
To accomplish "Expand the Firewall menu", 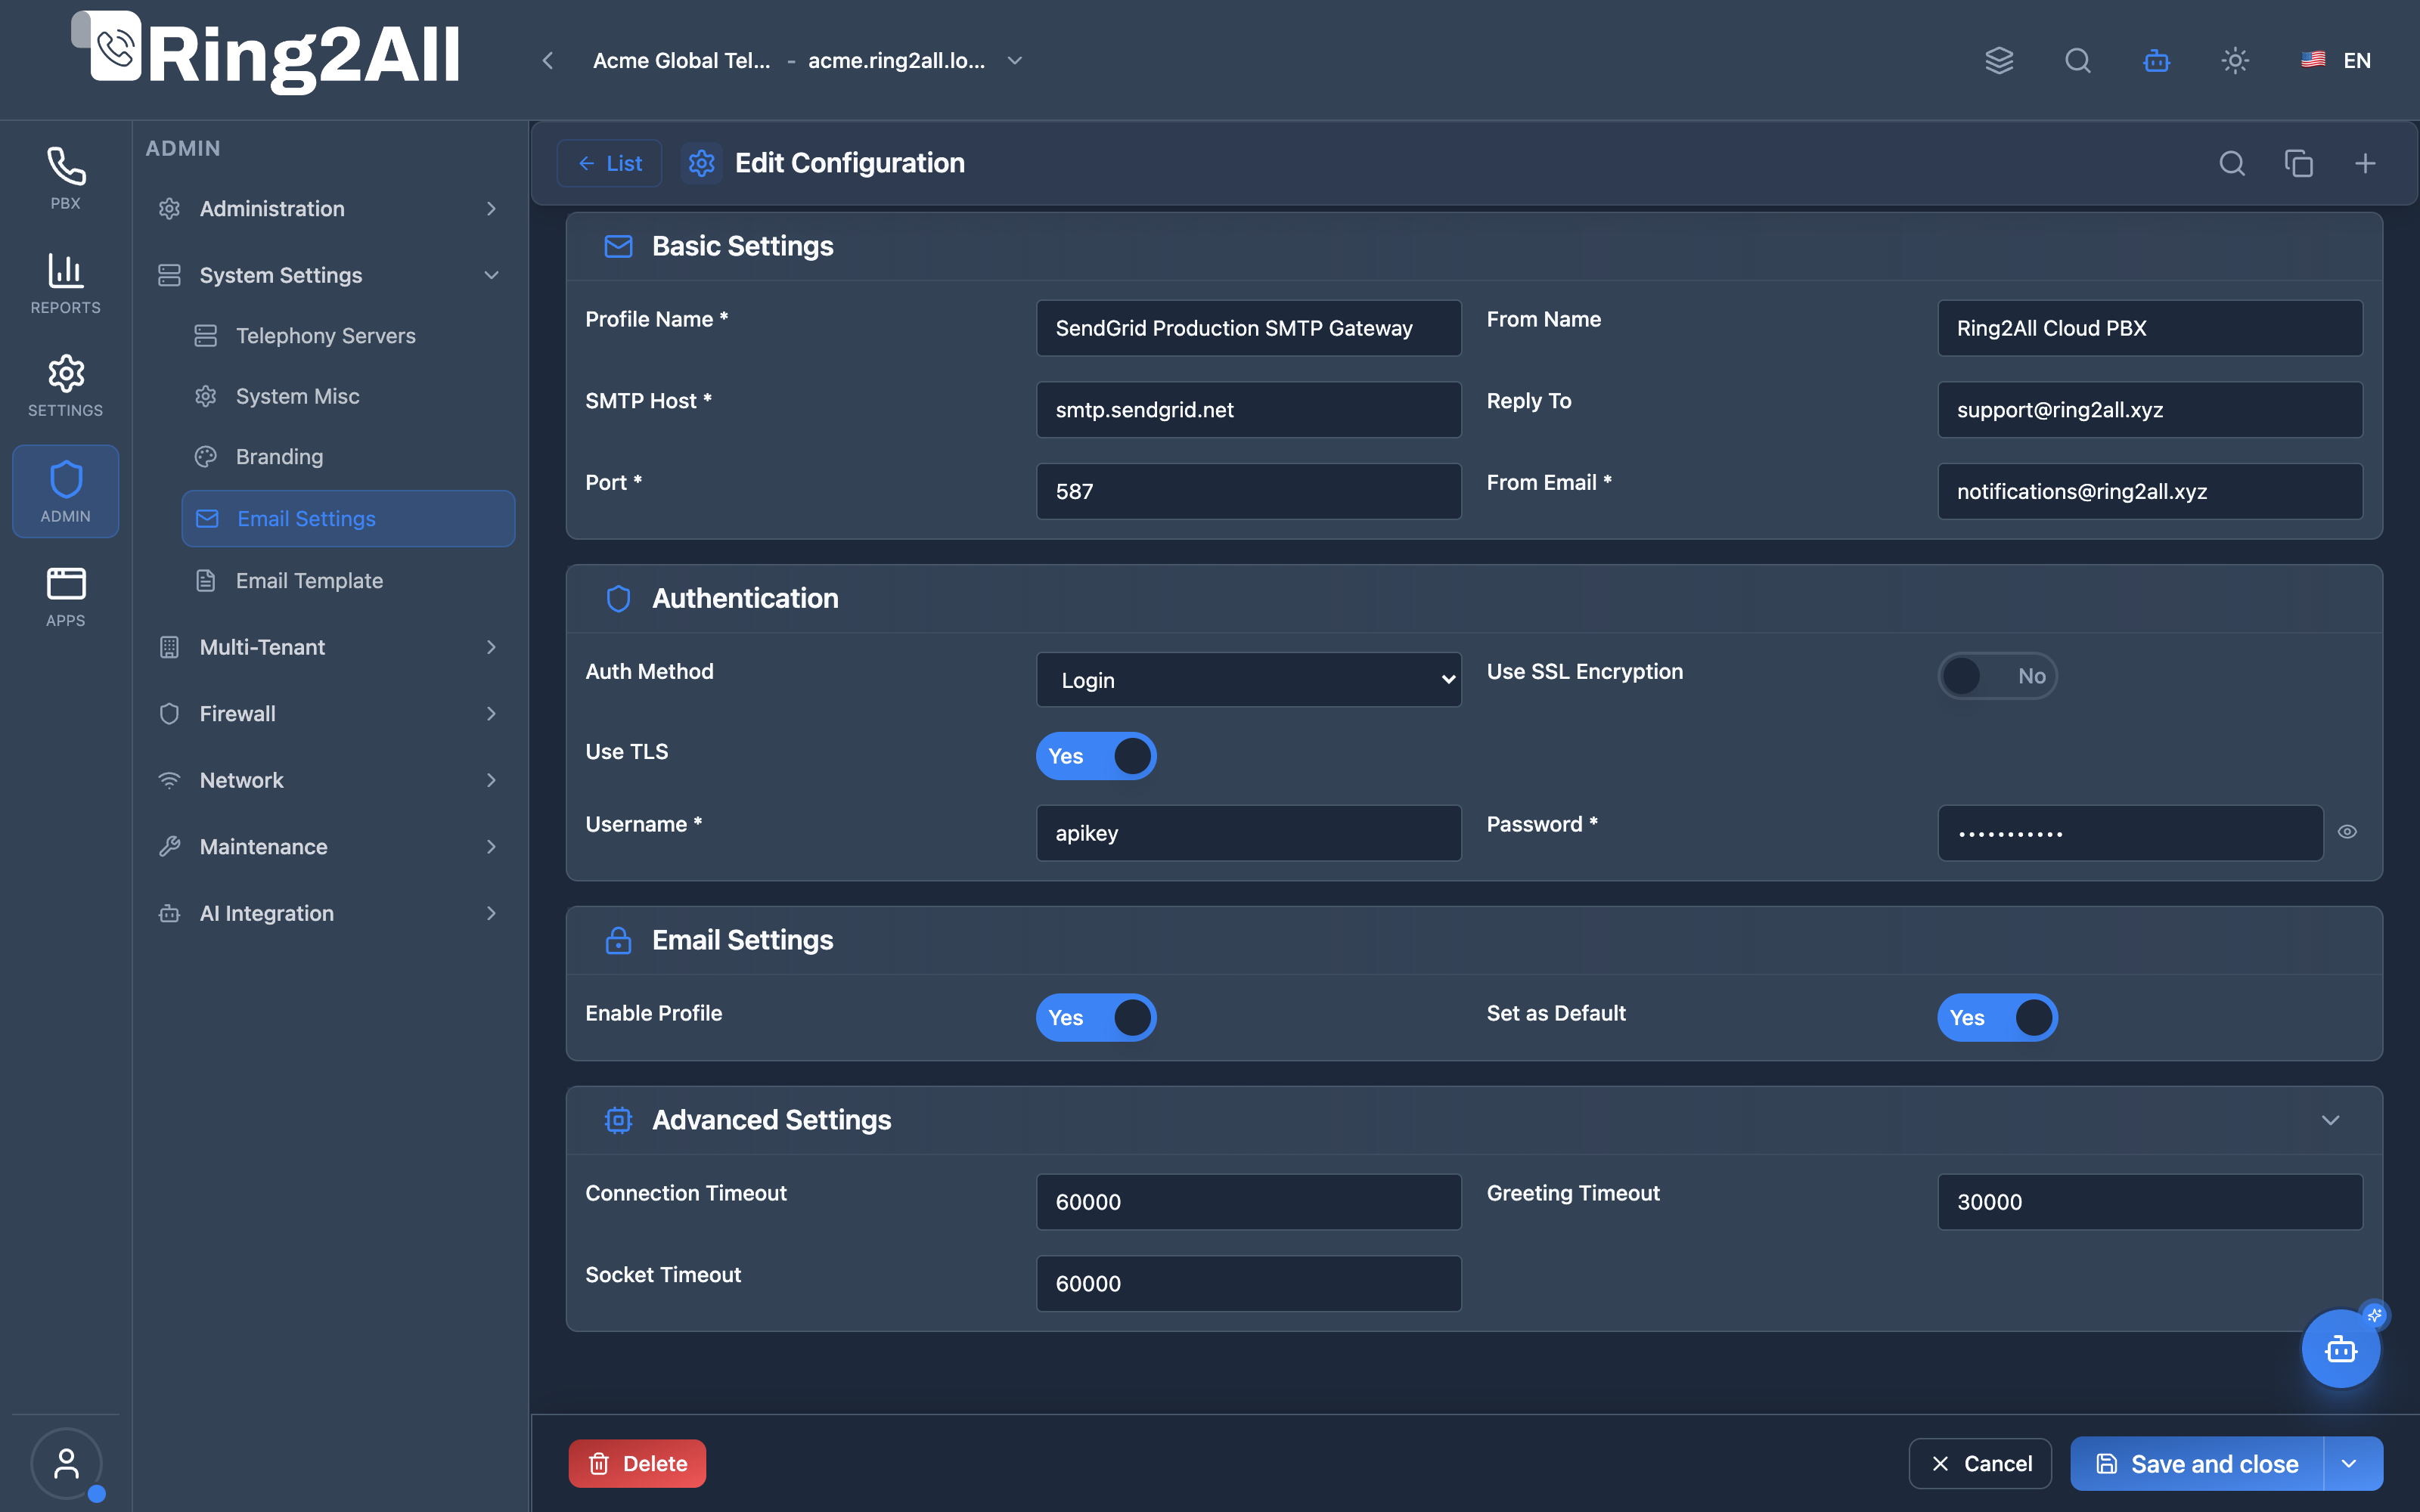I will click(330, 714).
